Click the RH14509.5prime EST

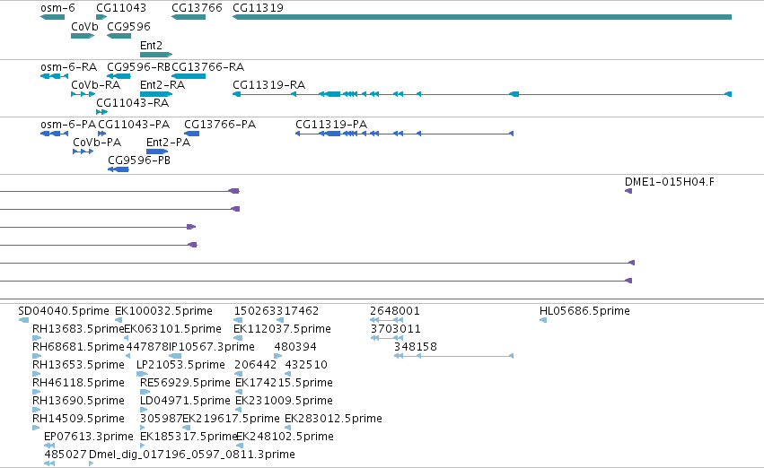(x=36, y=428)
